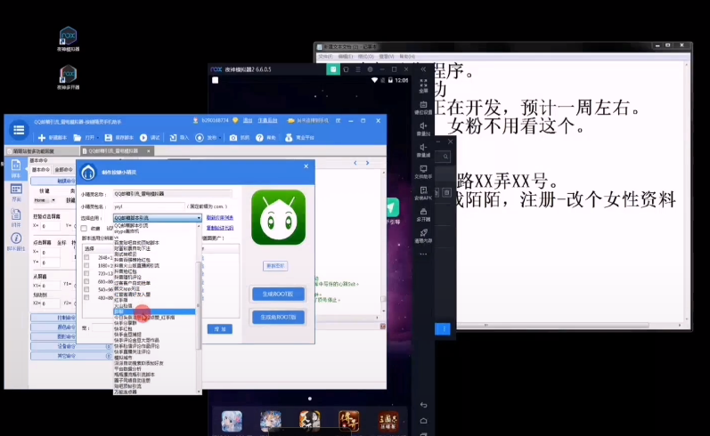
Task: Select the 脚本 script sidebar icon
Action: click(x=16, y=169)
